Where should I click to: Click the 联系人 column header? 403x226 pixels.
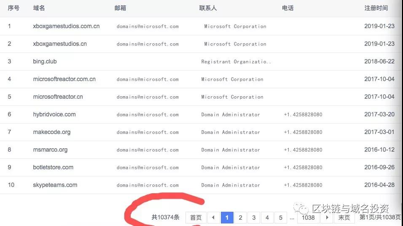(x=208, y=8)
